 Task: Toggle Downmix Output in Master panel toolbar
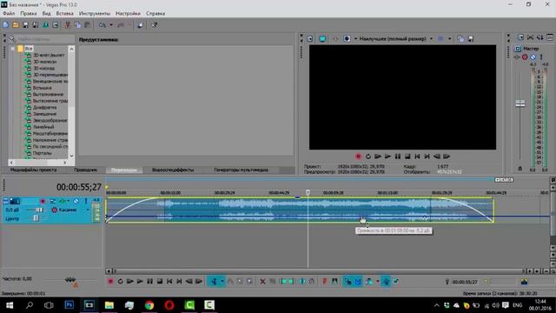click(x=531, y=37)
